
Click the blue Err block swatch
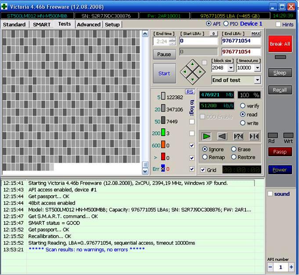(x=163, y=168)
